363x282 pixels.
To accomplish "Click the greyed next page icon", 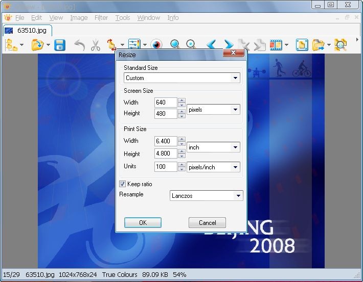I will tap(260, 45).
